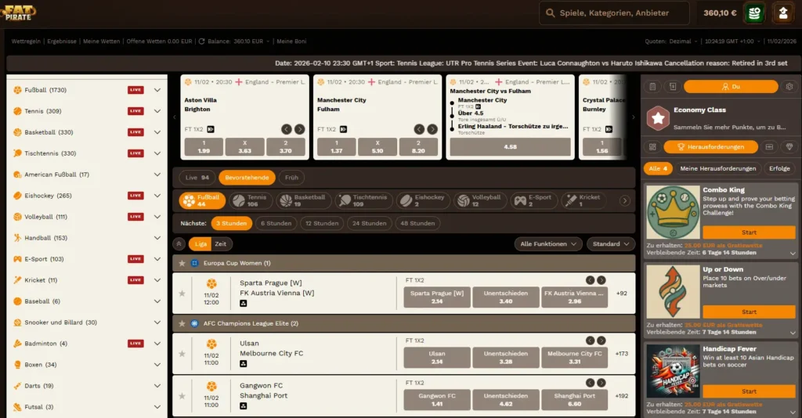Viewport: 802px width, 418px height.
Task: Expand the Fußball (1730) category
Action: click(157, 90)
